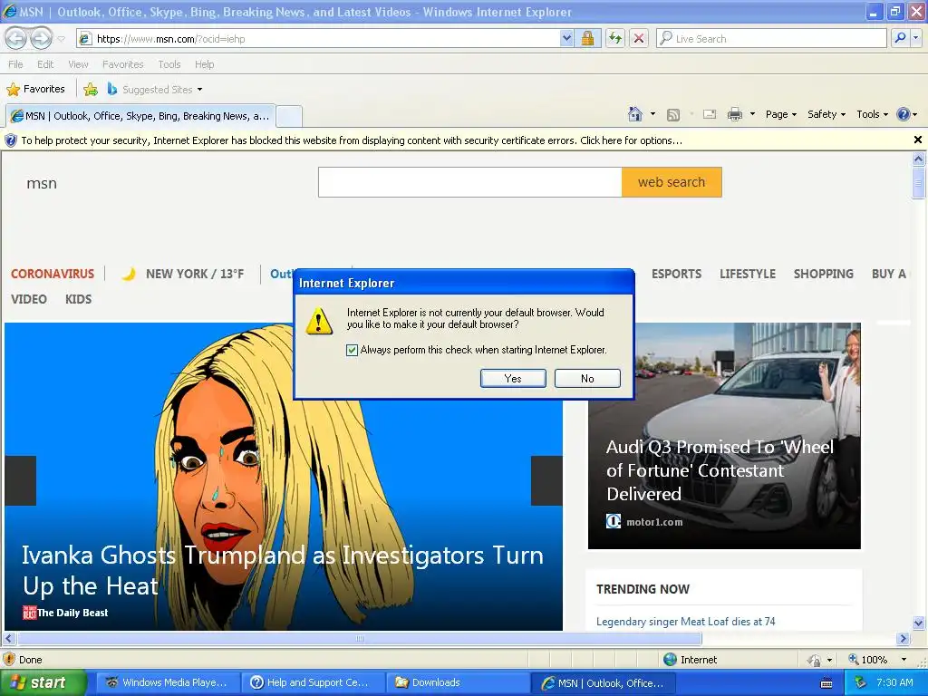Expand the address bar URL dropdown
928x696 pixels.
(566, 38)
